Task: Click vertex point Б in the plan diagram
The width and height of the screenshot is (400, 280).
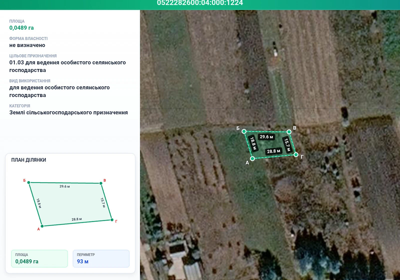Action: pos(29,182)
